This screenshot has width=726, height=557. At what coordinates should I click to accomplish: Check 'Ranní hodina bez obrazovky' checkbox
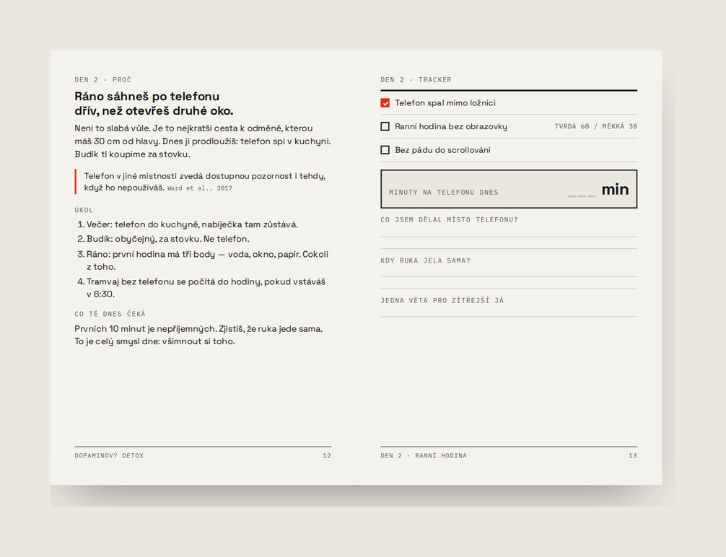tap(385, 126)
